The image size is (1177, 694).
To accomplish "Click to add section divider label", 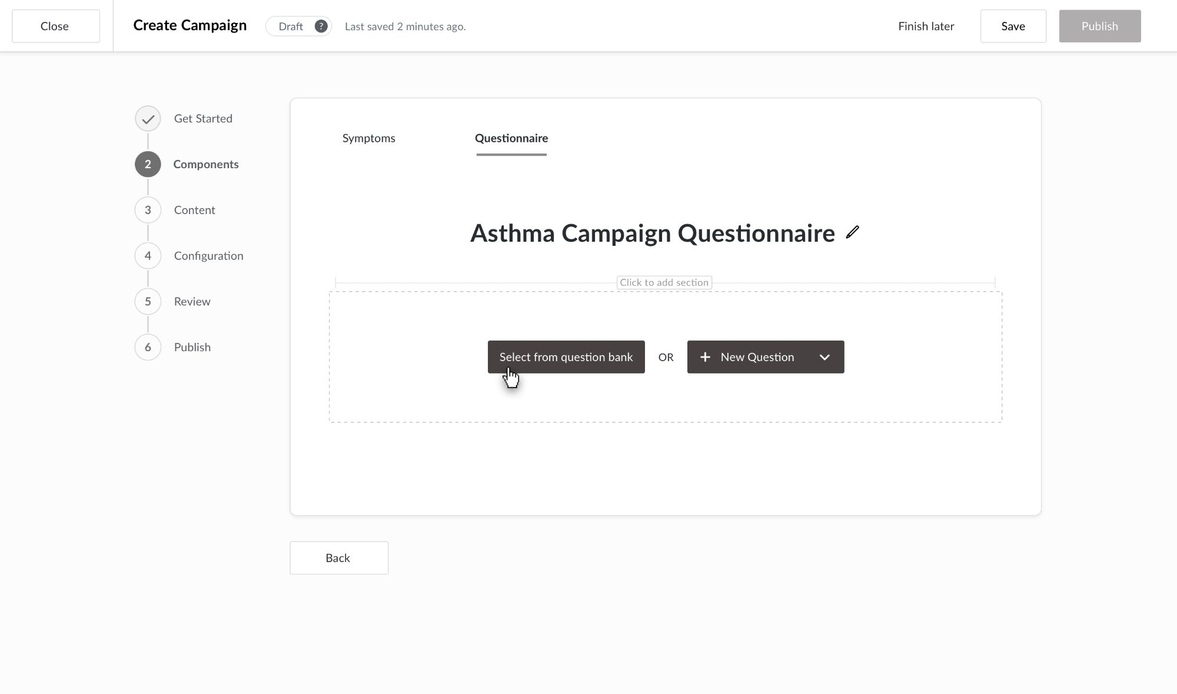I will pyautogui.click(x=664, y=283).
